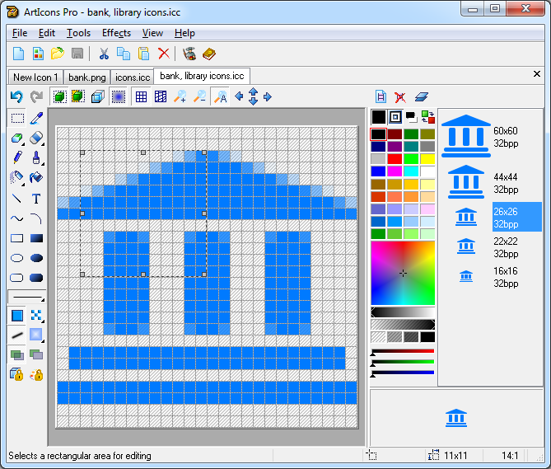Open the line style dropdown

coord(26,297)
